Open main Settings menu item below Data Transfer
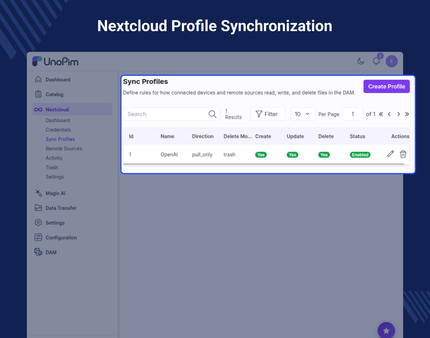Viewport: 430px width, 338px height. pos(55,223)
